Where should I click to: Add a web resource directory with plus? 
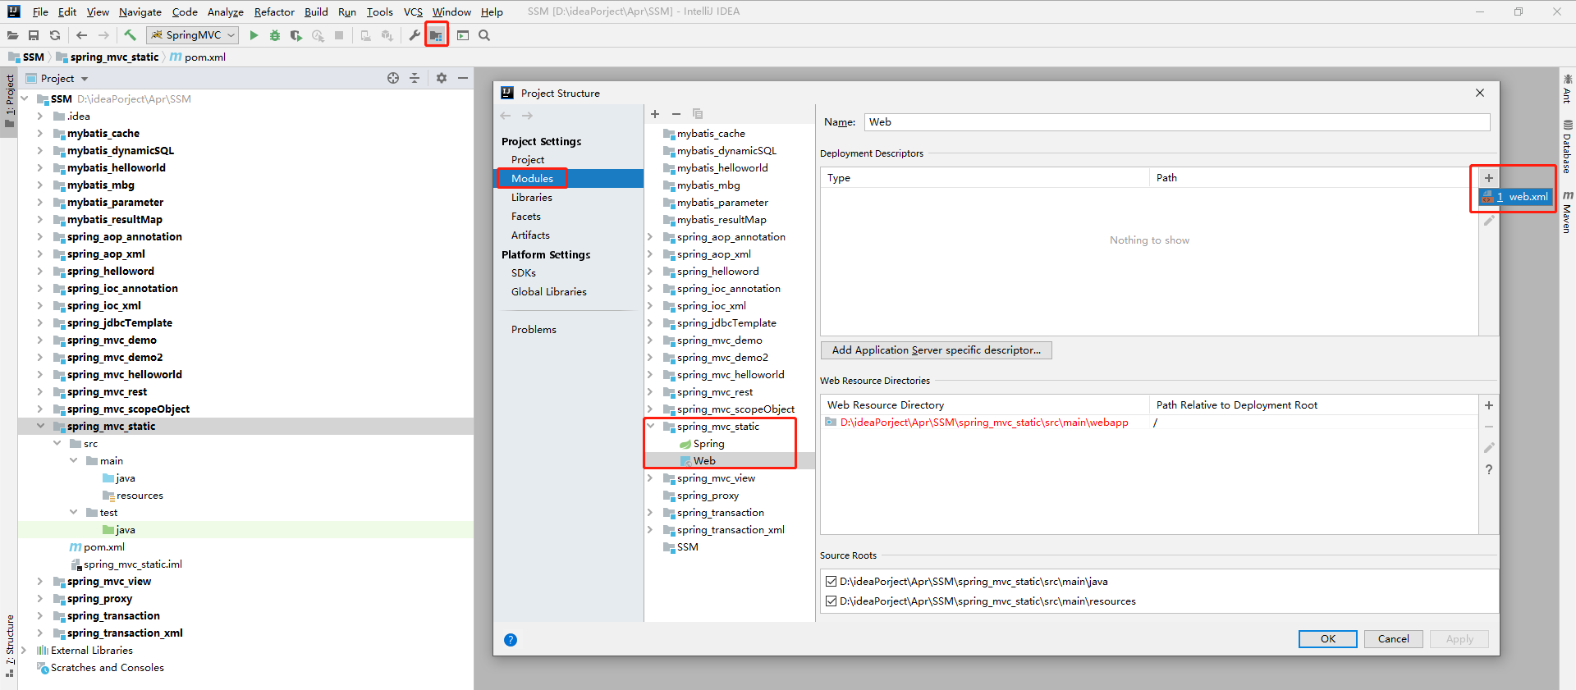point(1489,405)
